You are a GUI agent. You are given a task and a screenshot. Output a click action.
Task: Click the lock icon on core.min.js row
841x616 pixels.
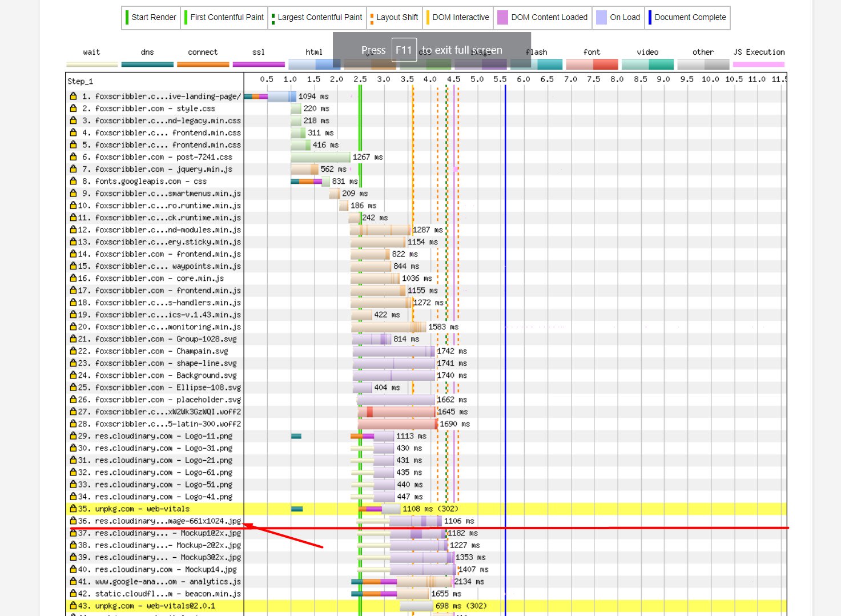tap(73, 278)
